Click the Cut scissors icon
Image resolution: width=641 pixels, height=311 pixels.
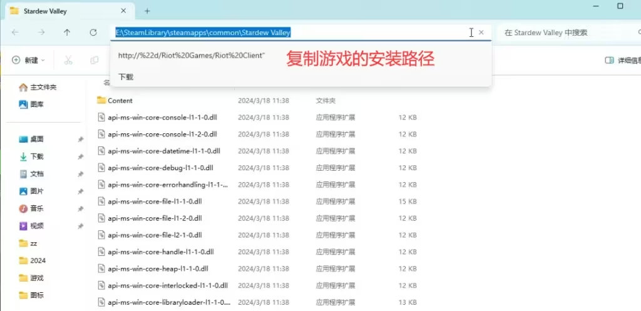[x=68, y=60]
